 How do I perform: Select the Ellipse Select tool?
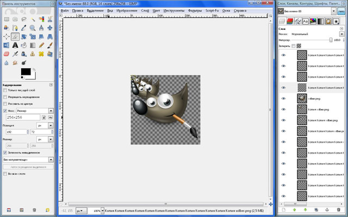[x=15, y=20]
